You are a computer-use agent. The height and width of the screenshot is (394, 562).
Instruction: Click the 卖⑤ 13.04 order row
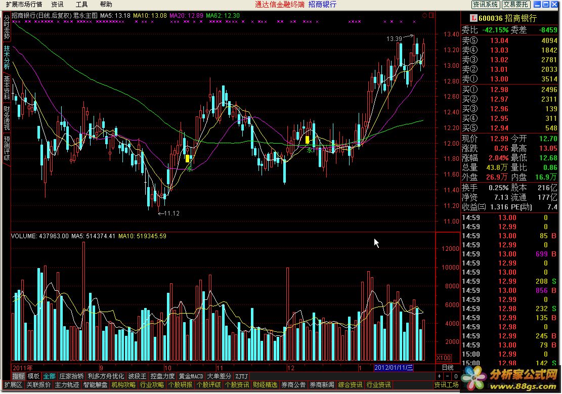click(x=510, y=40)
